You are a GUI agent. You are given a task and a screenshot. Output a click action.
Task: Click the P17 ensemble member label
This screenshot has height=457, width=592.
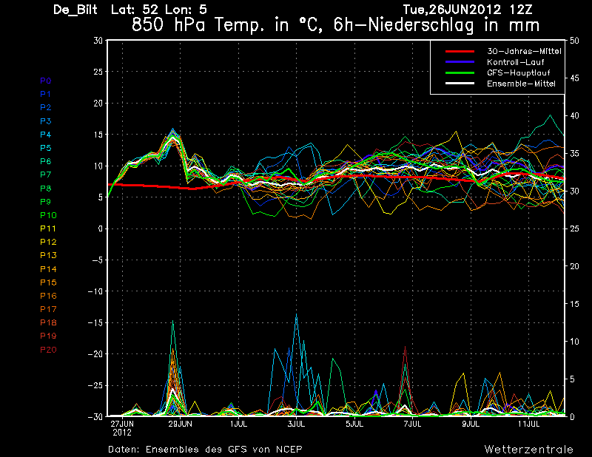pyautogui.click(x=48, y=309)
